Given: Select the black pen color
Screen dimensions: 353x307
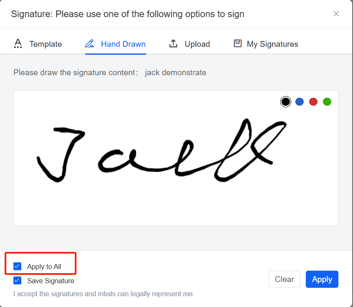Looking at the screenshot, I should [286, 101].
